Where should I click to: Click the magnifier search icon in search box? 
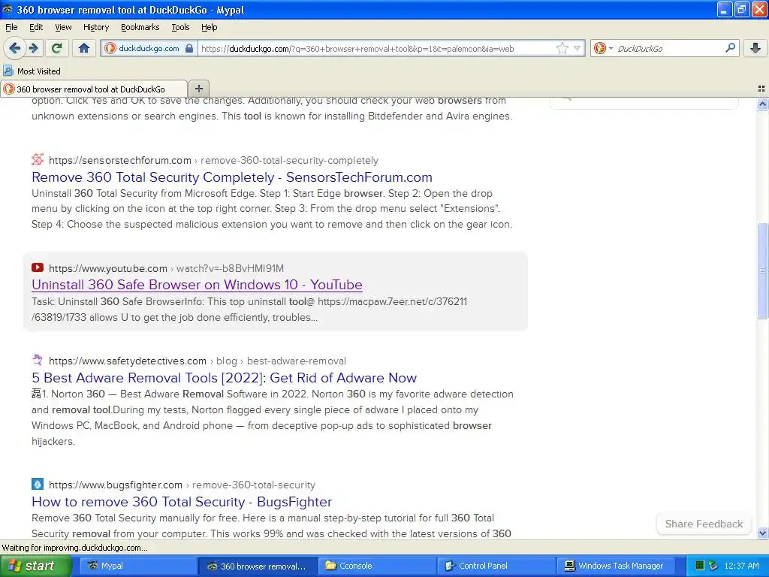[730, 47]
